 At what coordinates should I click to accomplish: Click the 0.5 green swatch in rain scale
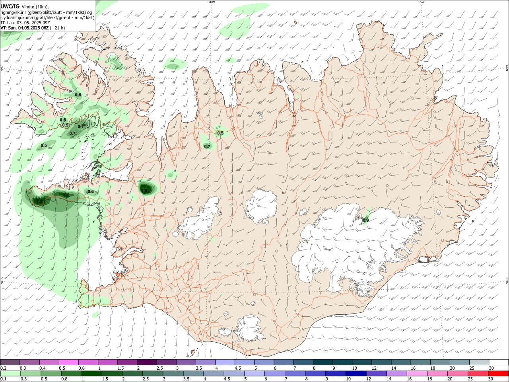51,373
